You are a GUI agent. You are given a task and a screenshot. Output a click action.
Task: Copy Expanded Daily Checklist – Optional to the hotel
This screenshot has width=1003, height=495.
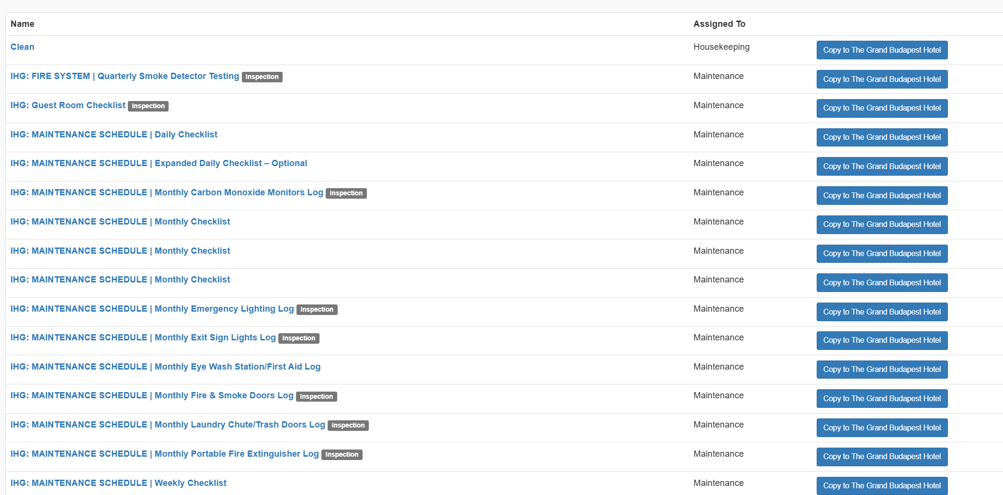click(x=882, y=166)
